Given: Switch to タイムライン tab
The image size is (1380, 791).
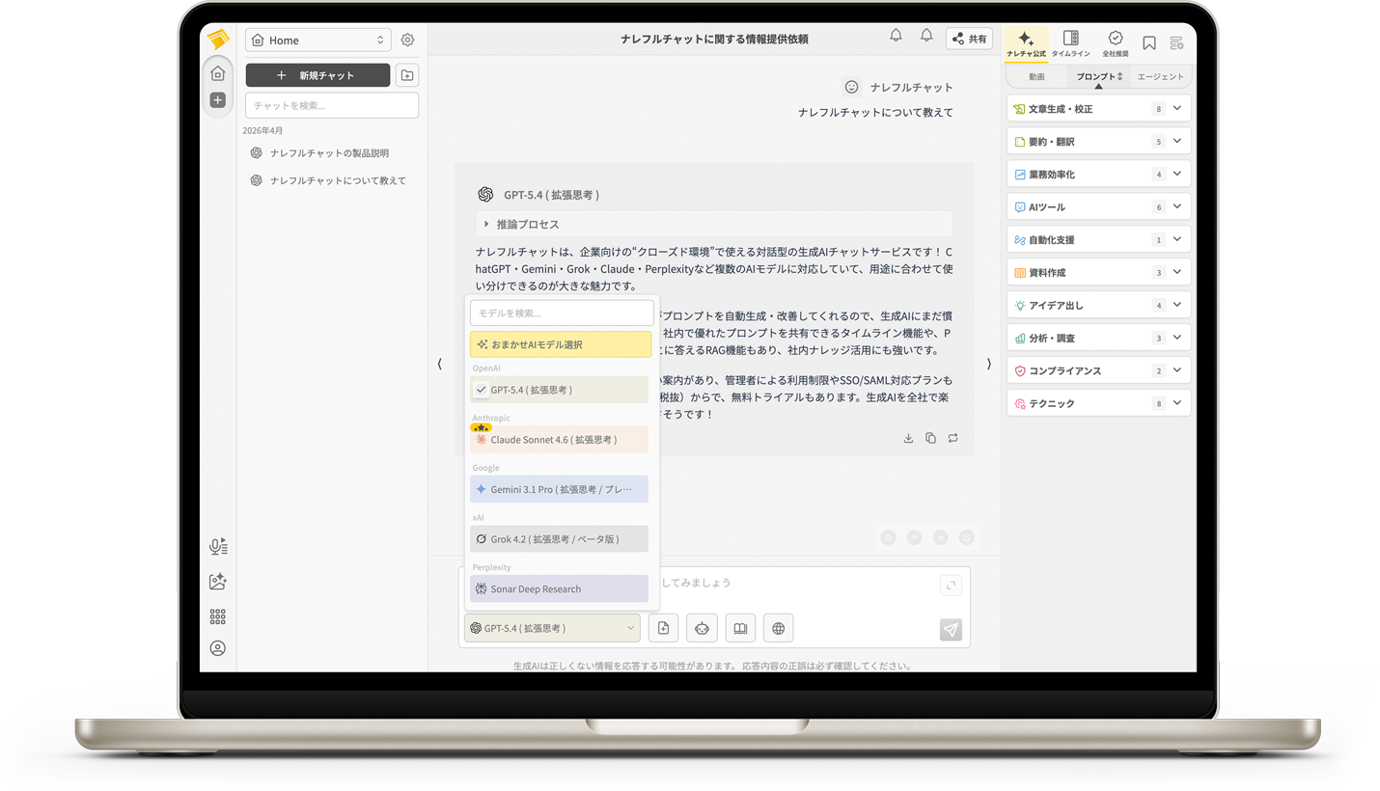Looking at the screenshot, I should tap(1070, 43).
